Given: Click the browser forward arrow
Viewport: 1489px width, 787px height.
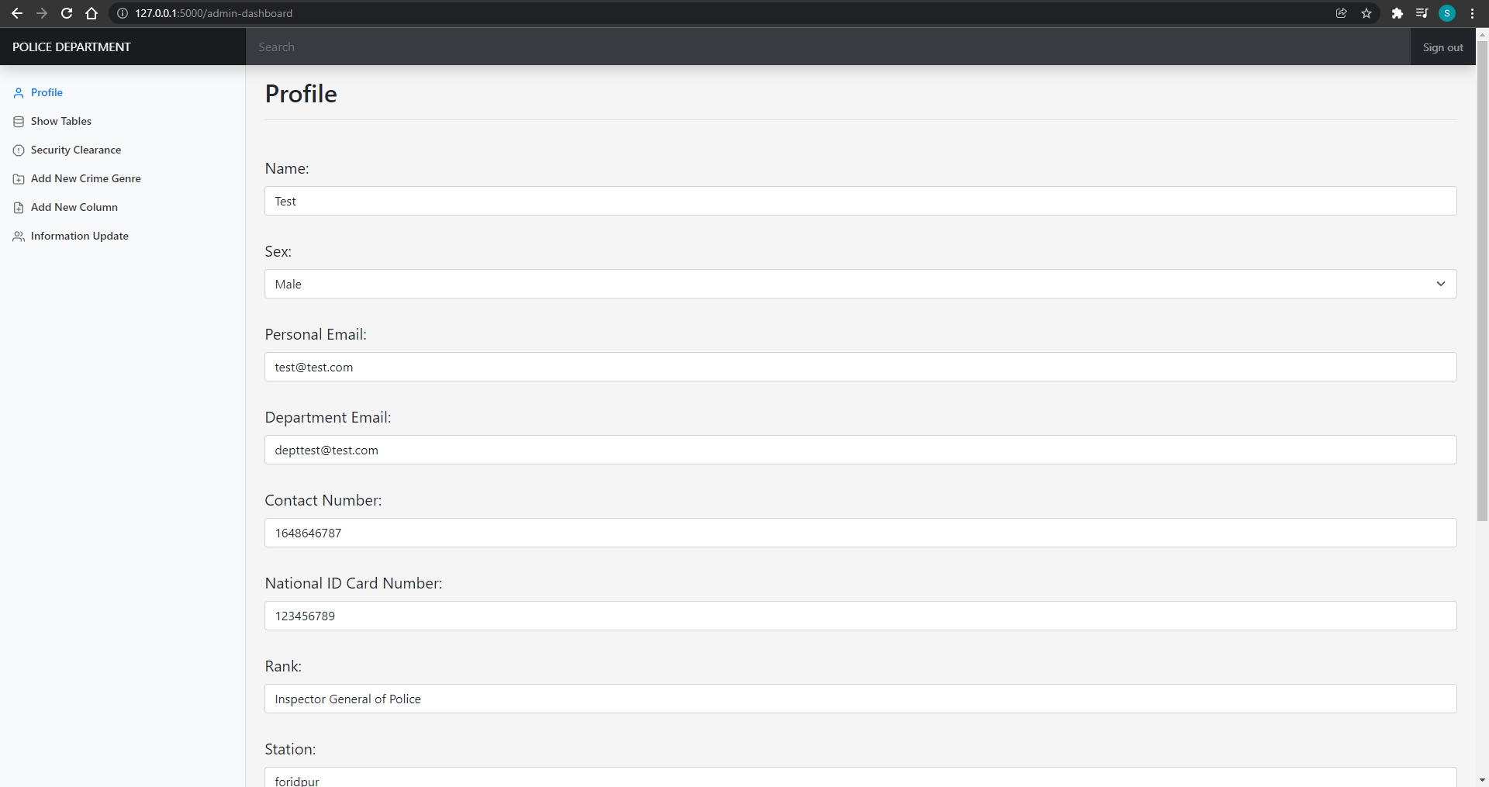Looking at the screenshot, I should 42,13.
